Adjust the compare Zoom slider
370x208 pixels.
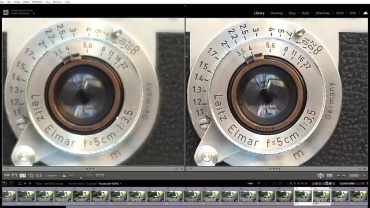click(x=81, y=177)
